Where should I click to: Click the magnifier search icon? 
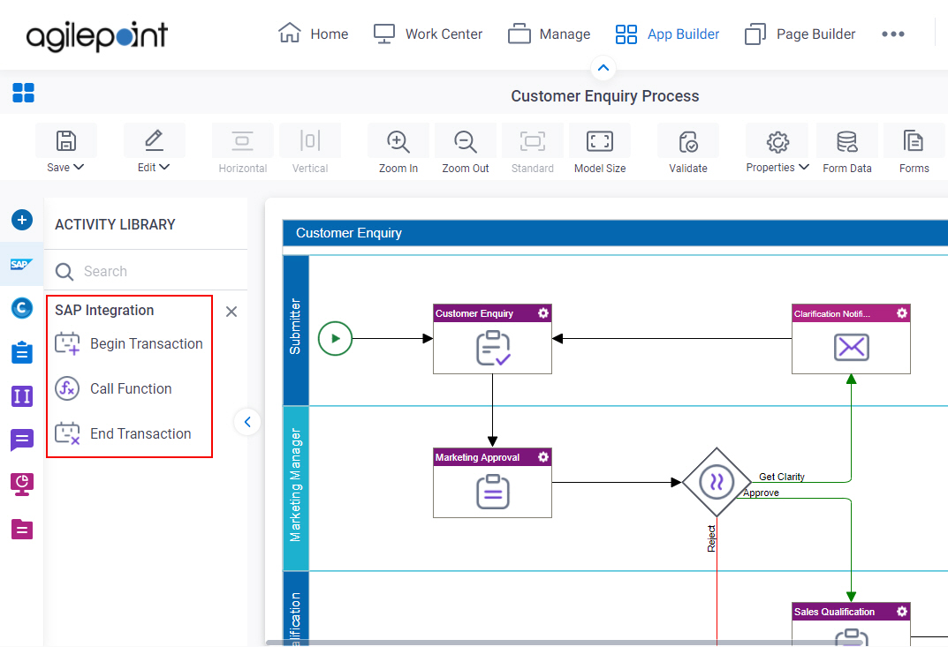64,272
